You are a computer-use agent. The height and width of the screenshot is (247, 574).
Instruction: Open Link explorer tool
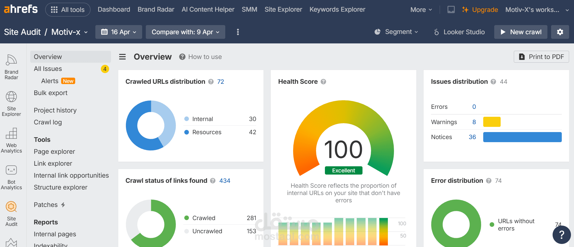coord(53,163)
